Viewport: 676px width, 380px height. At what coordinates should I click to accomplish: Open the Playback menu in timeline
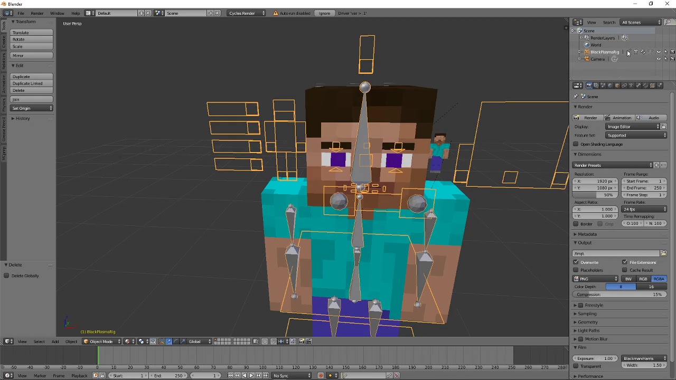tap(79, 376)
